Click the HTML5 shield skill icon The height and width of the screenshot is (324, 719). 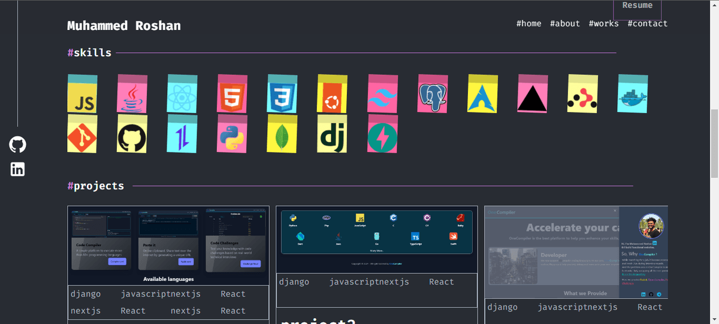tap(232, 94)
